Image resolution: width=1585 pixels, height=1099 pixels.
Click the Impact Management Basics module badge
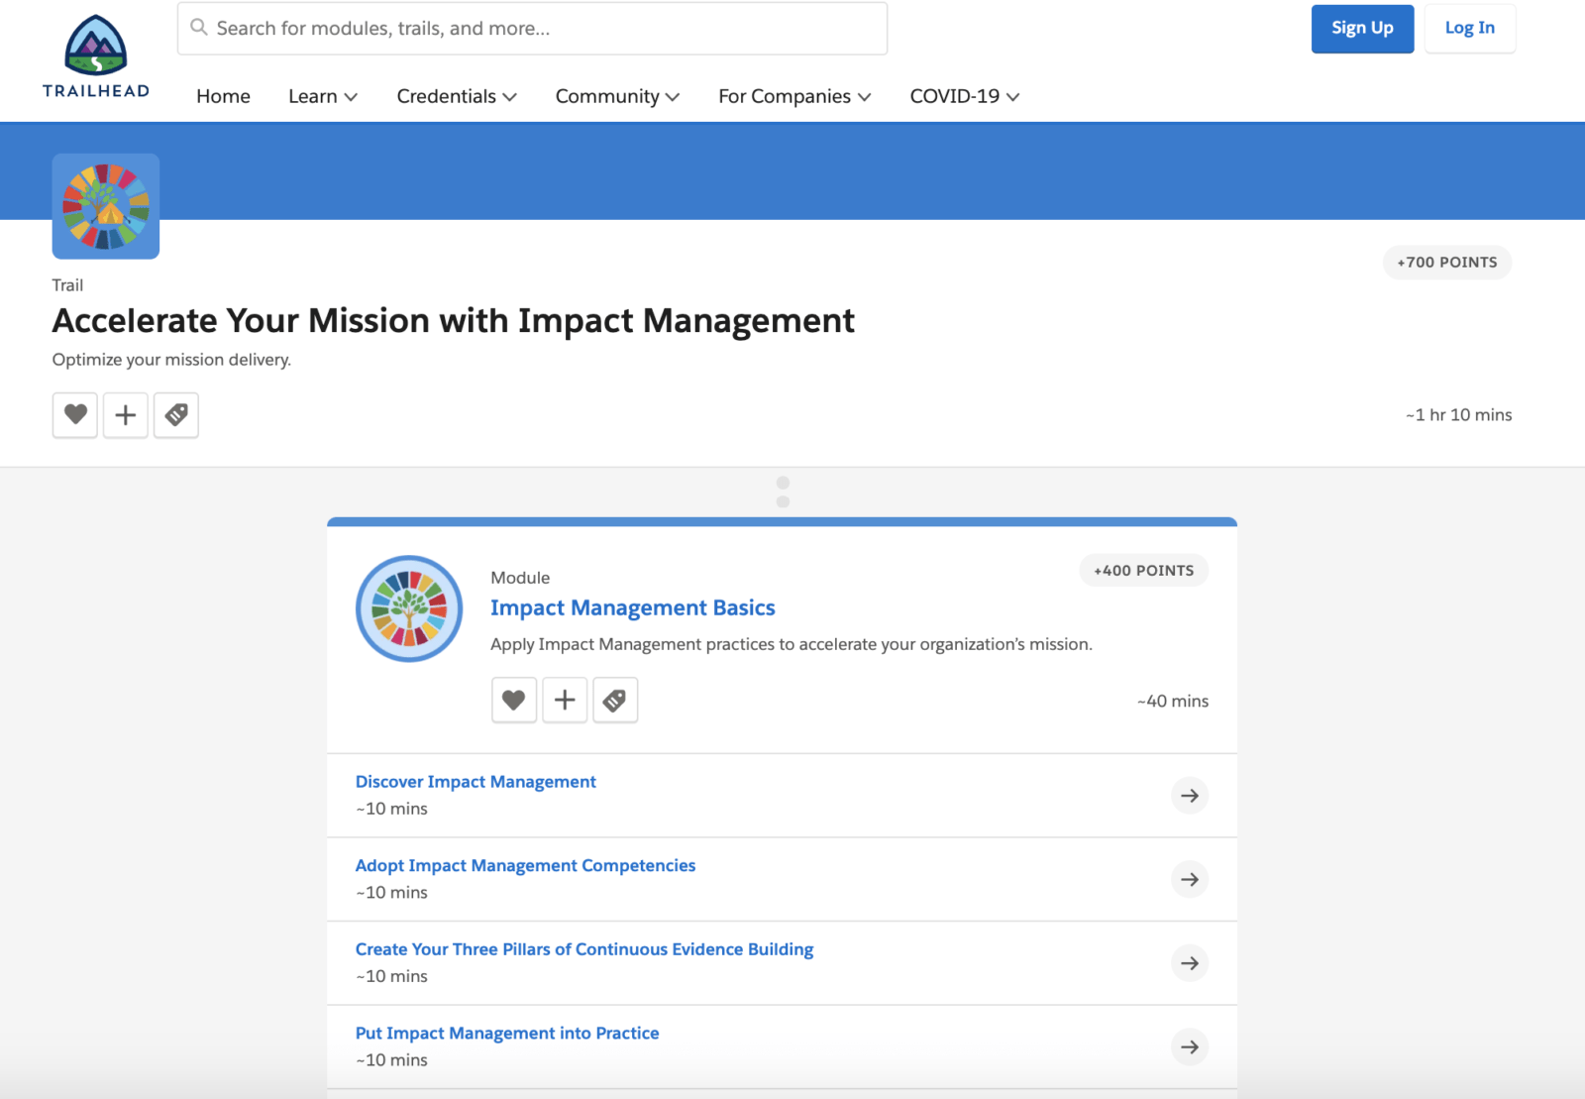[409, 608]
